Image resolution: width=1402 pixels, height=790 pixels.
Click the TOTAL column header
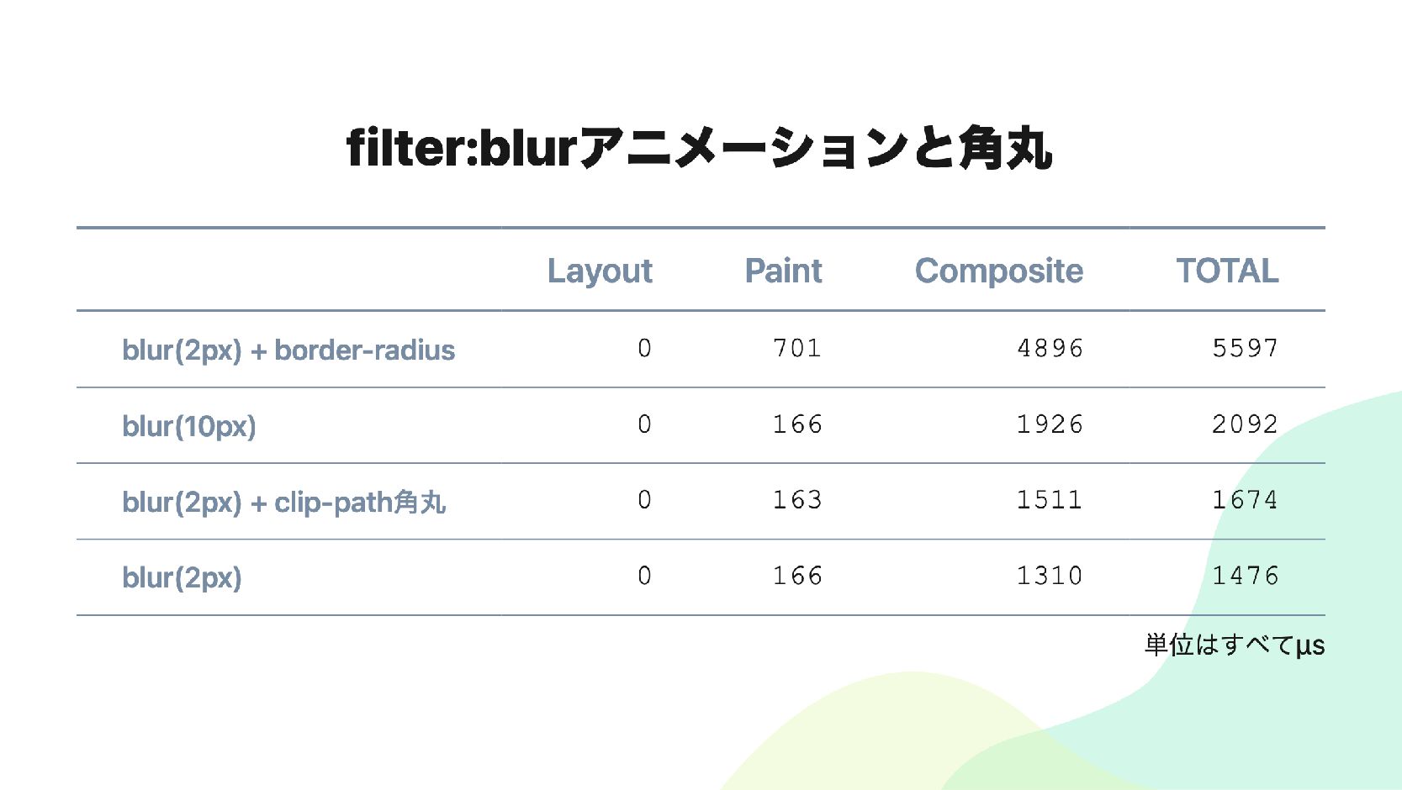pyautogui.click(x=1227, y=271)
